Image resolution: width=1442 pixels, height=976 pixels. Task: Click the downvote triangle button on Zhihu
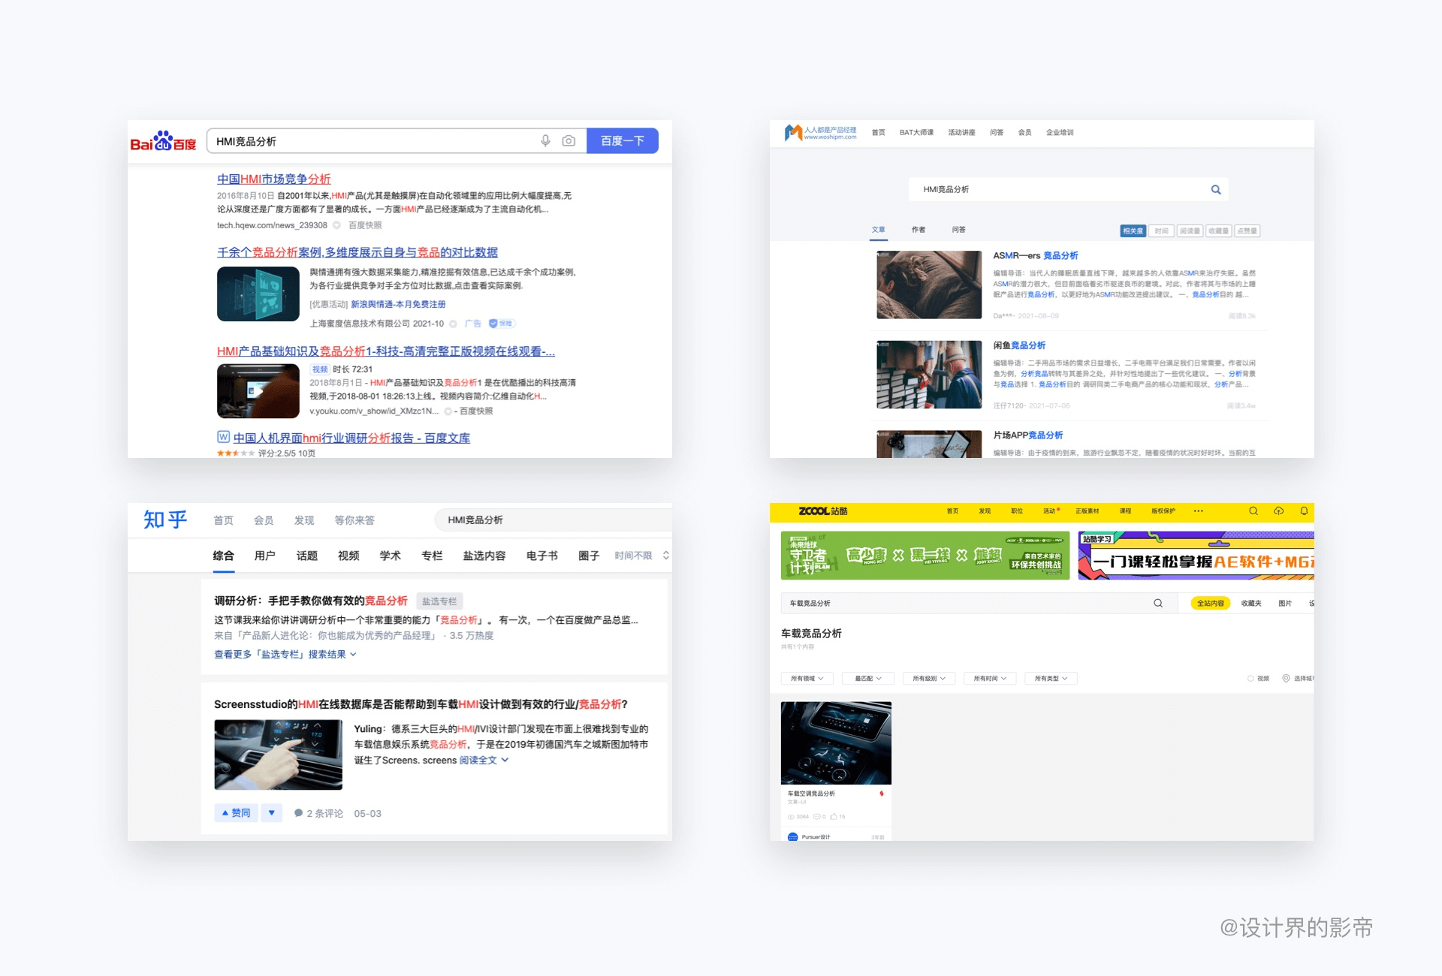pos(272,813)
